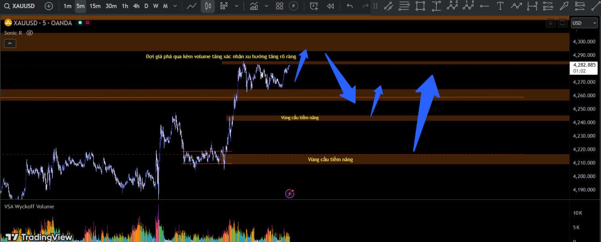Screen dimensions: 601x242
Task: Open the USD currency dropdown
Action: [x=584, y=23]
